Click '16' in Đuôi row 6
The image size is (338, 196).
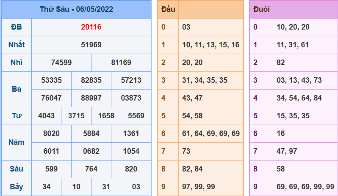pos(281,133)
